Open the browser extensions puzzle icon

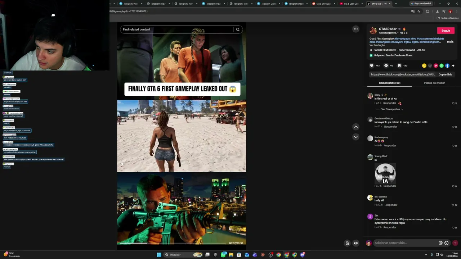pyautogui.click(x=428, y=12)
